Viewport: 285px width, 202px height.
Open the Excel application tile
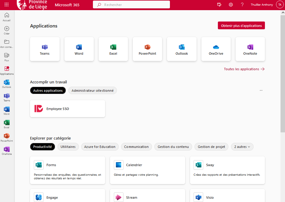click(113, 49)
